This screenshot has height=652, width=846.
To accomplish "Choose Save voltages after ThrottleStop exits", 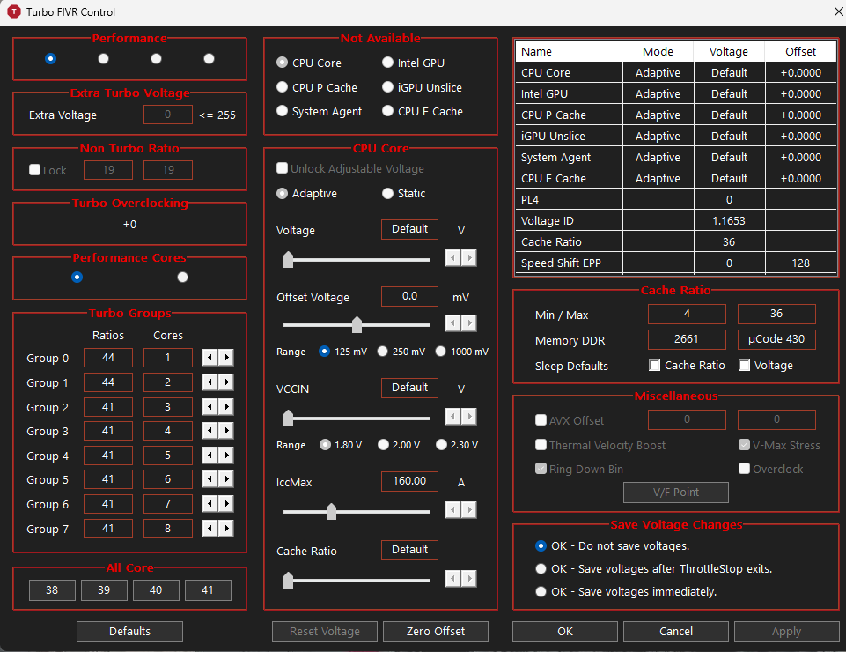I will (653, 569).
